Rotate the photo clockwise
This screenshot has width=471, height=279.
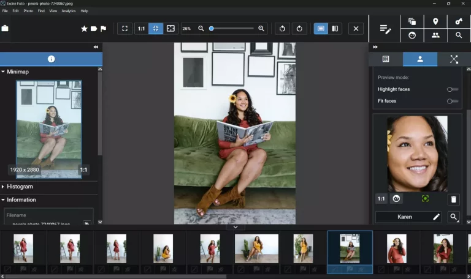pos(299,29)
